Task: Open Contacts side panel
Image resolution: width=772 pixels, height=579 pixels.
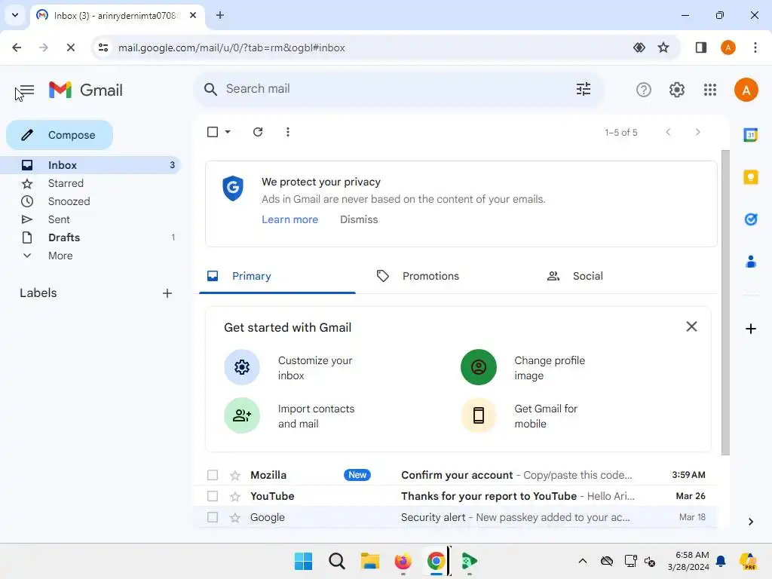Action: (x=750, y=262)
